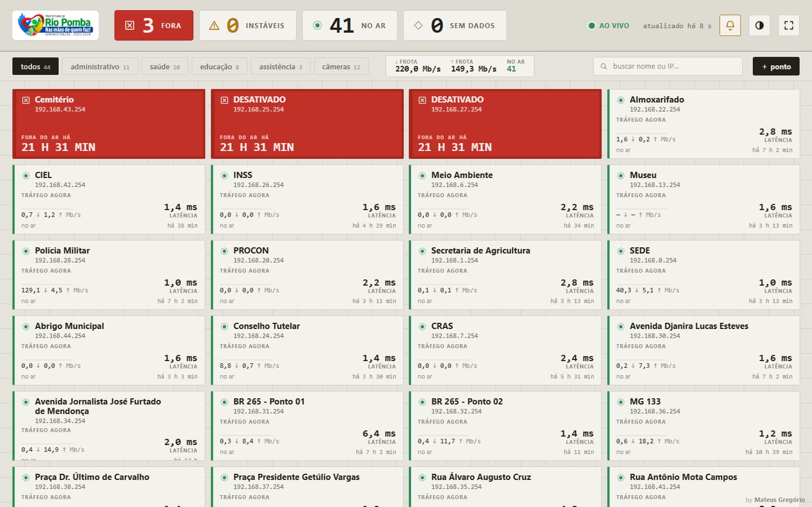Click status icon for Avenida Jornalista José Furtado
Screen dimensions: 812x507
pos(26,402)
